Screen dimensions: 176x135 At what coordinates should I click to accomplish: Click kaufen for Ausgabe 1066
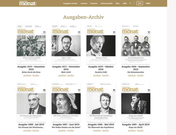point(105,130)
